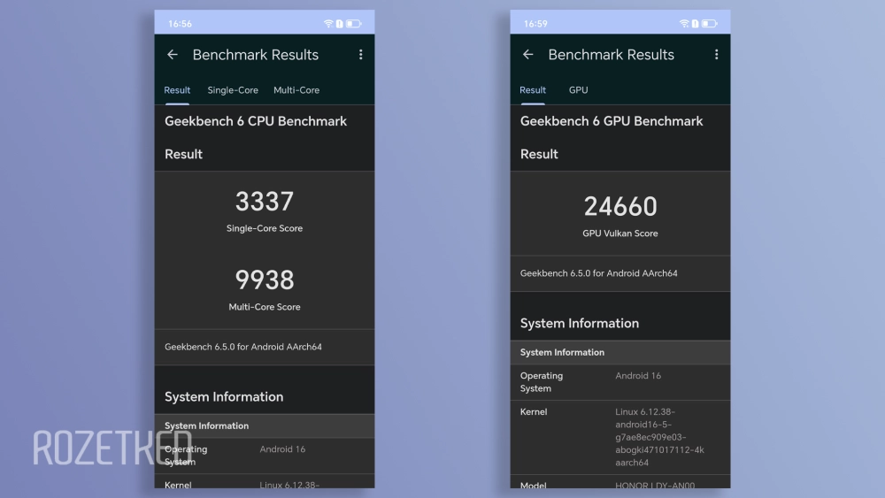The height and width of the screenshot is (498, 885).
Task: Switch to the Single-Core tab
Action: click(233, 90)
